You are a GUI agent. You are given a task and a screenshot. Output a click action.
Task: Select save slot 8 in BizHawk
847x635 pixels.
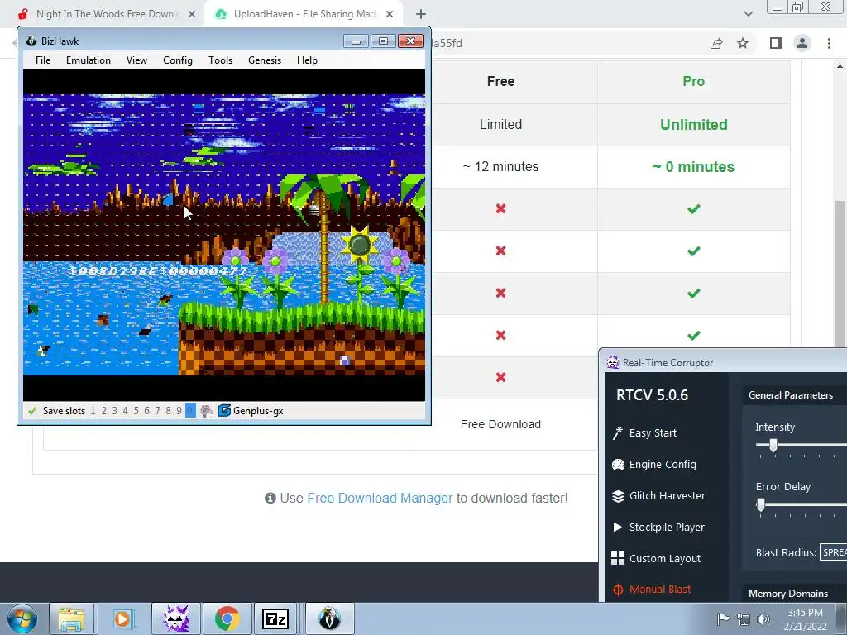(x=169, y=411)
